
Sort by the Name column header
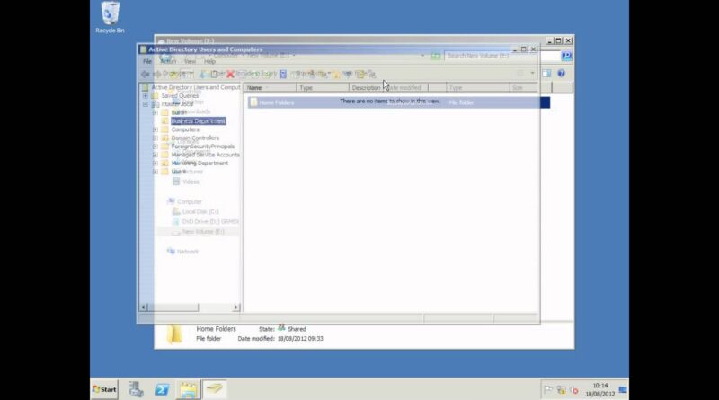click(271, 87)
